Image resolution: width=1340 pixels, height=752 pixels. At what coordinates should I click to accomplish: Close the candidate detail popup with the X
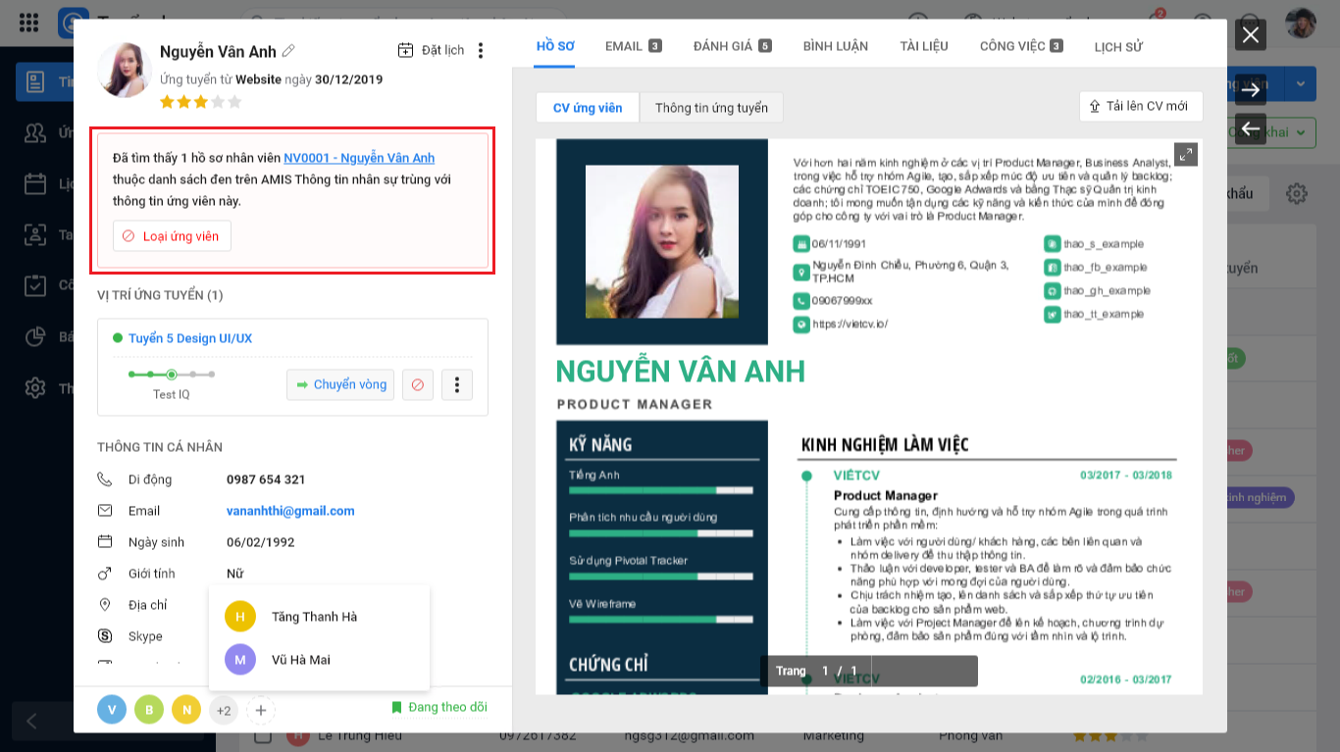point(1250,35)
